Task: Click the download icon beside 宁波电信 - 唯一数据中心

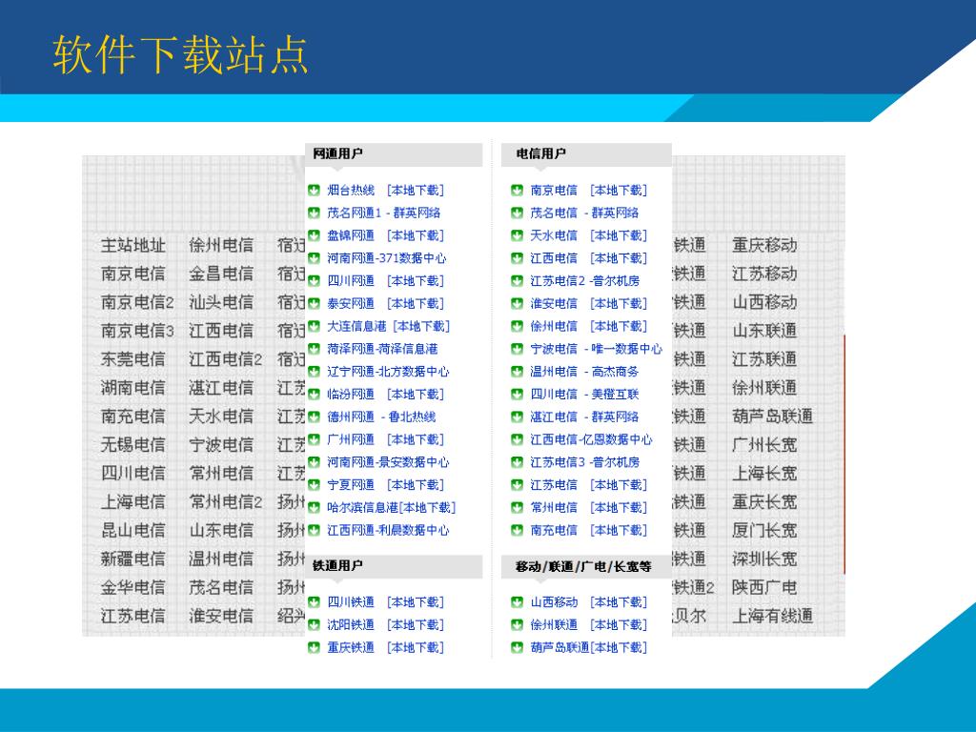Action: (518, 349)
